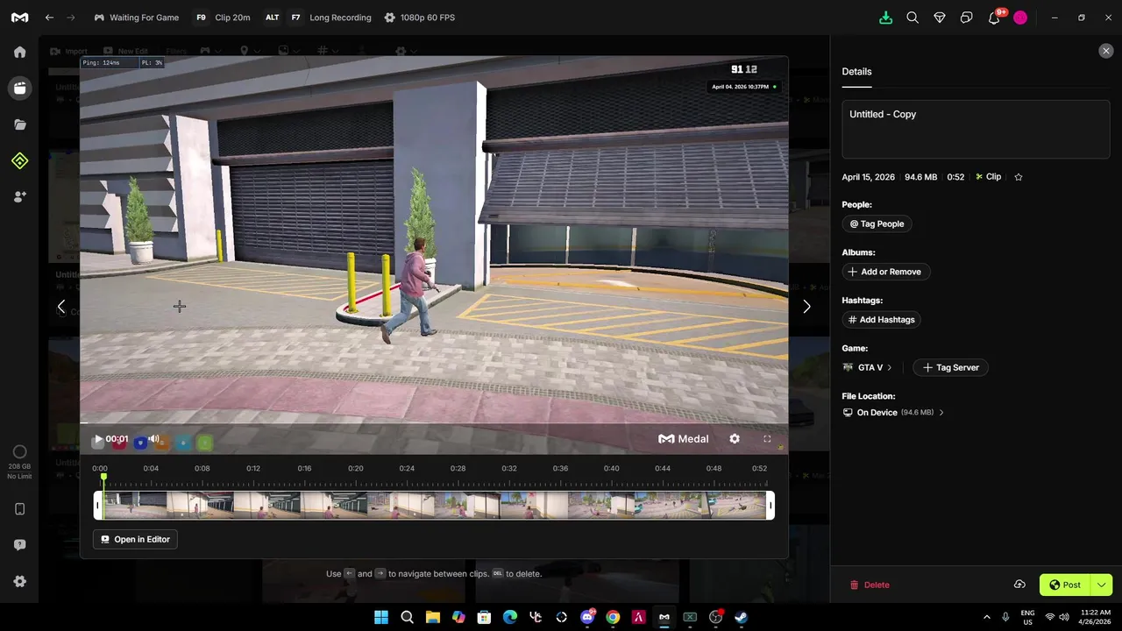Screen dimensions: 1122x631
Task: Close the Details panel
Action: [x=1105, y=51]
